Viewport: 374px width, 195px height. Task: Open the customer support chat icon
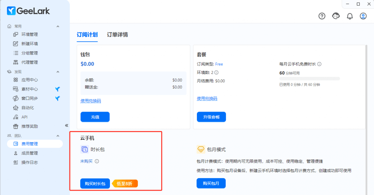point(336,16)
